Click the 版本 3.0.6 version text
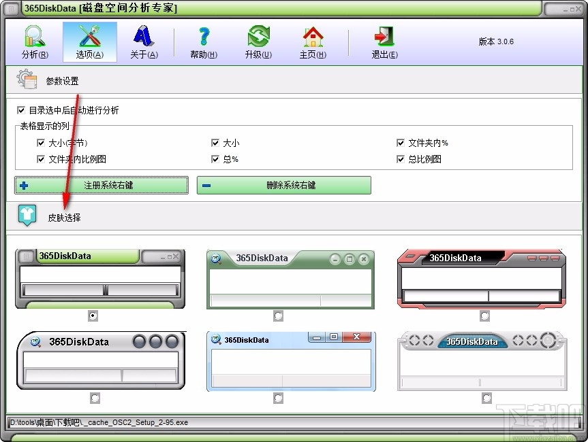 tap(496, 41)
